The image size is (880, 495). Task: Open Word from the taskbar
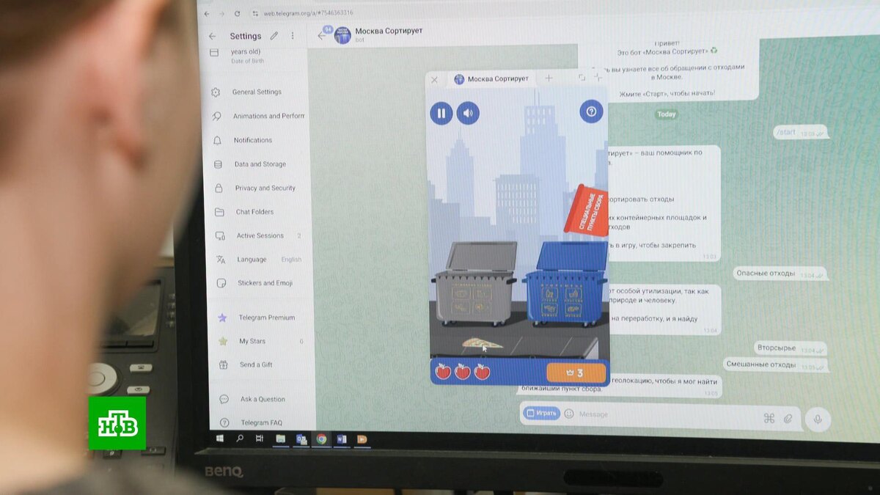point(341,439)
